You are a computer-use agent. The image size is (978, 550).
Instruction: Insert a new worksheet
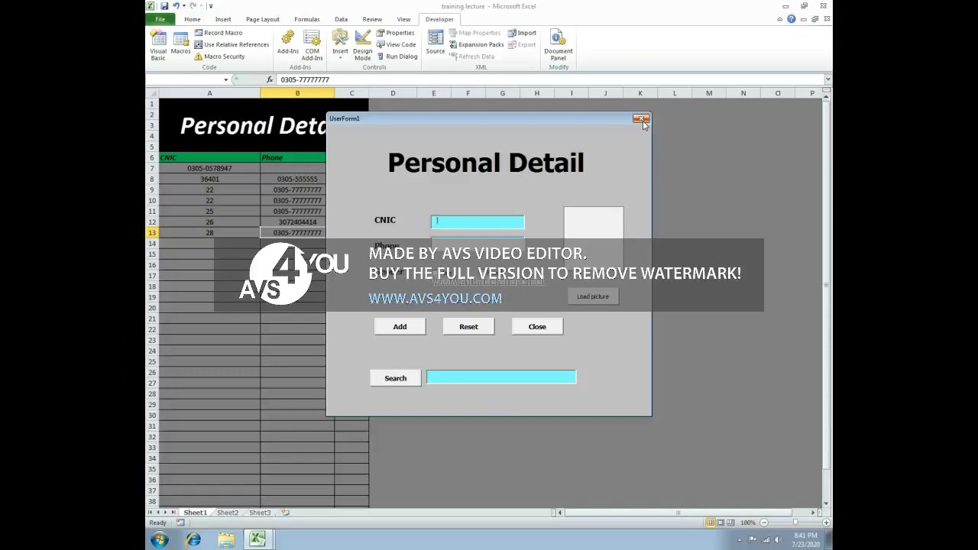285,513
